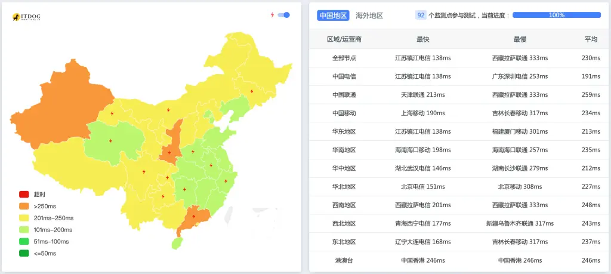Screen dimensions: 611x274
Task: Click the 平均 column header
Action: (x=590, y=39)
